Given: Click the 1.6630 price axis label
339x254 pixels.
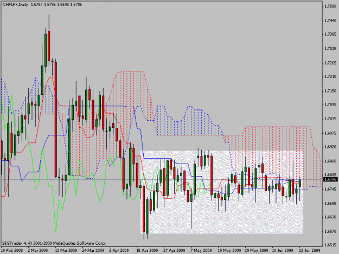Looking at the screenshot, I should (x=330, y=217).
